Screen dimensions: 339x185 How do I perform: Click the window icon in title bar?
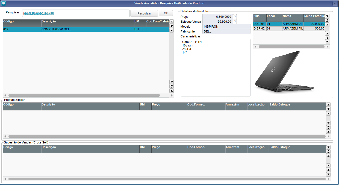(x=4, y=4)
